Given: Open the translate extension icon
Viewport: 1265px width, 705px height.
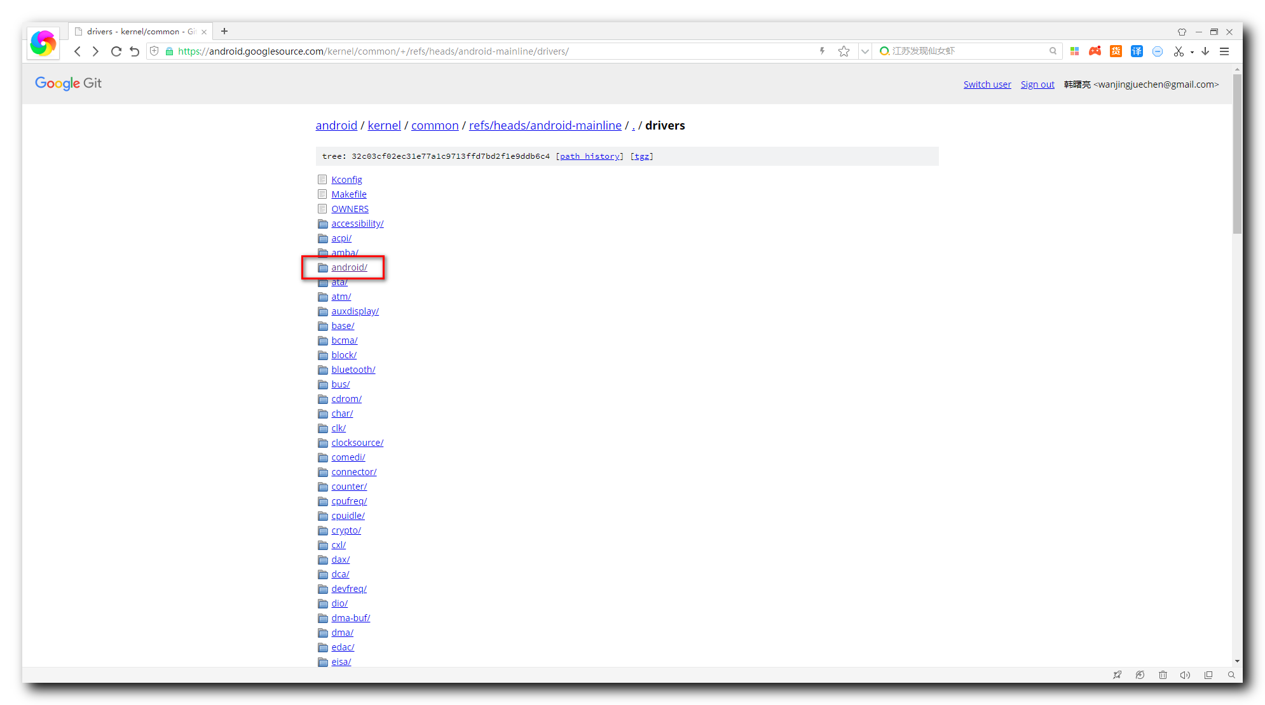Looking at the screenshot, I should tap(1137, 51).
